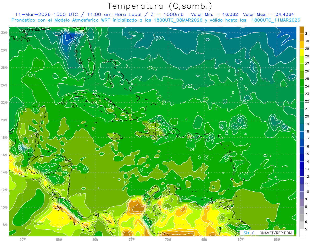The image size is (314, 243).
Task: Click the 65W longitude axis label
Action: (204, 240)
